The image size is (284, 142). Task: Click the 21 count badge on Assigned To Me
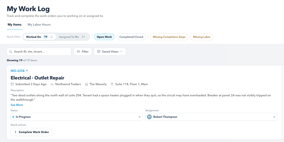click(x=83, y=37)
